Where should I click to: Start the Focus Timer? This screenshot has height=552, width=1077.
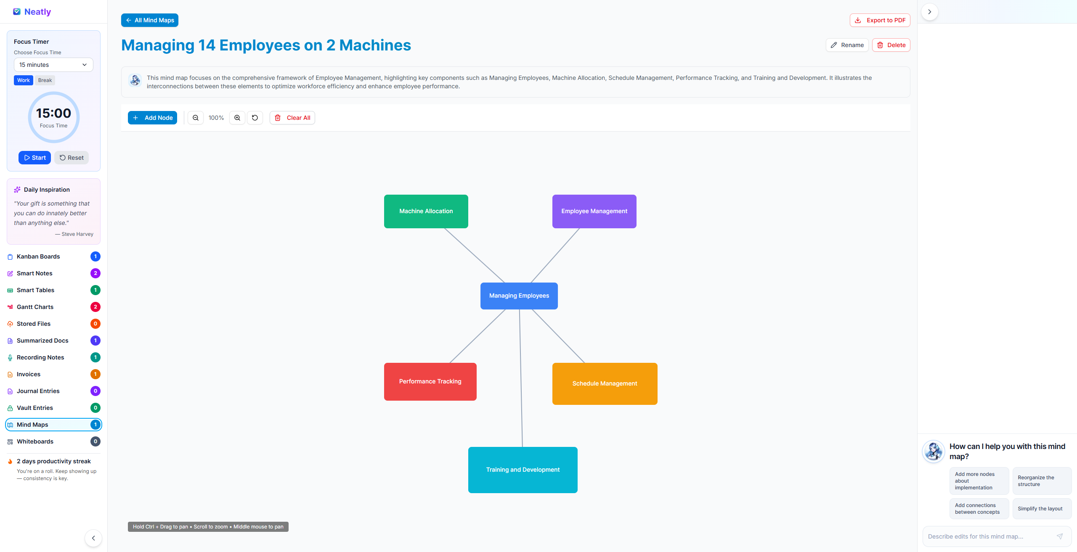(x=34, y=157)
